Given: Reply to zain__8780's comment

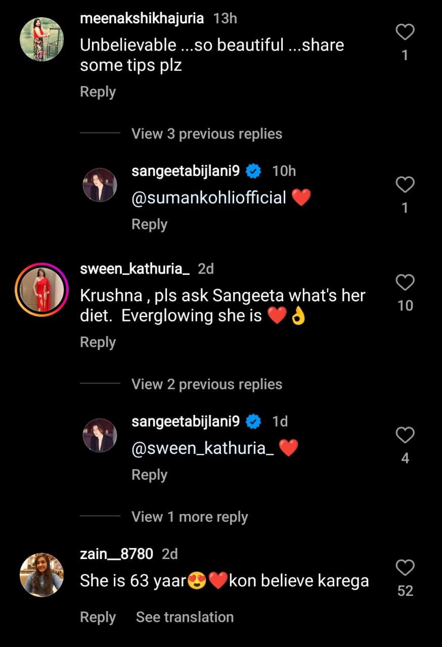Looking at the screenshot, I should click(x=98, y=617).
